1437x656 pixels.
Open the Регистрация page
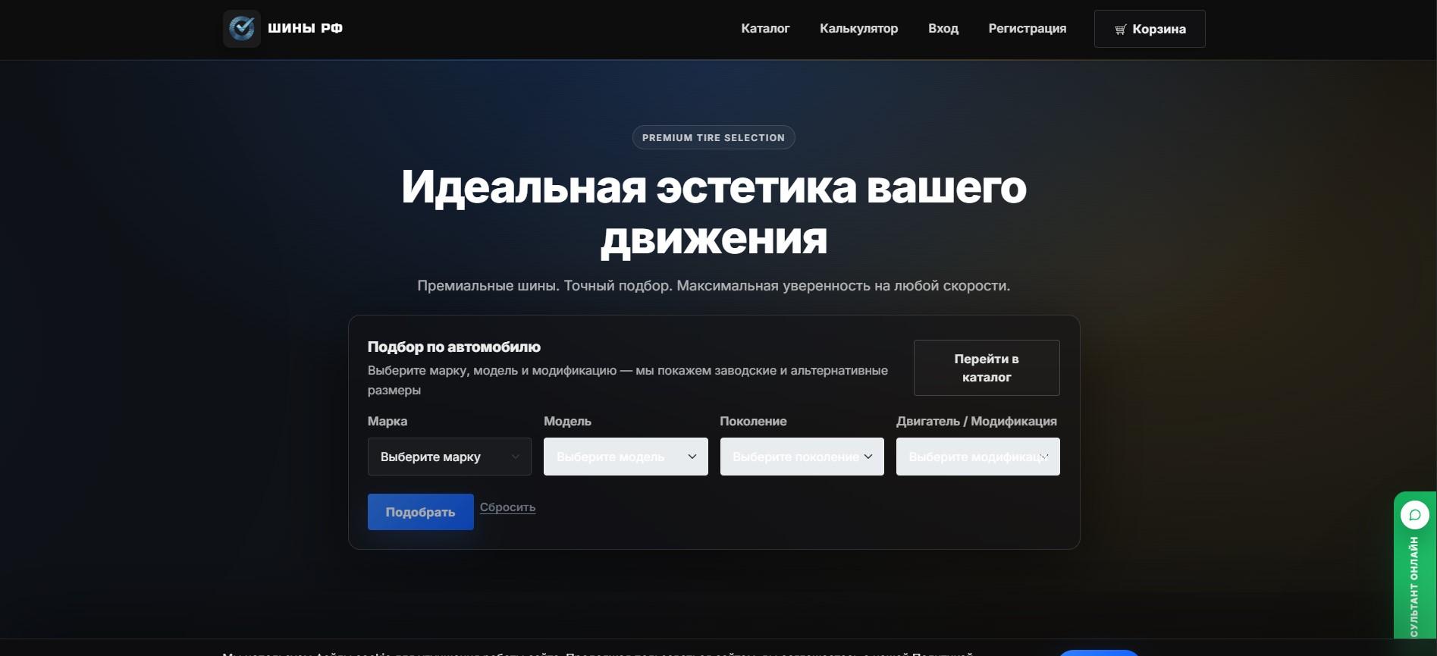(1028, 29)
